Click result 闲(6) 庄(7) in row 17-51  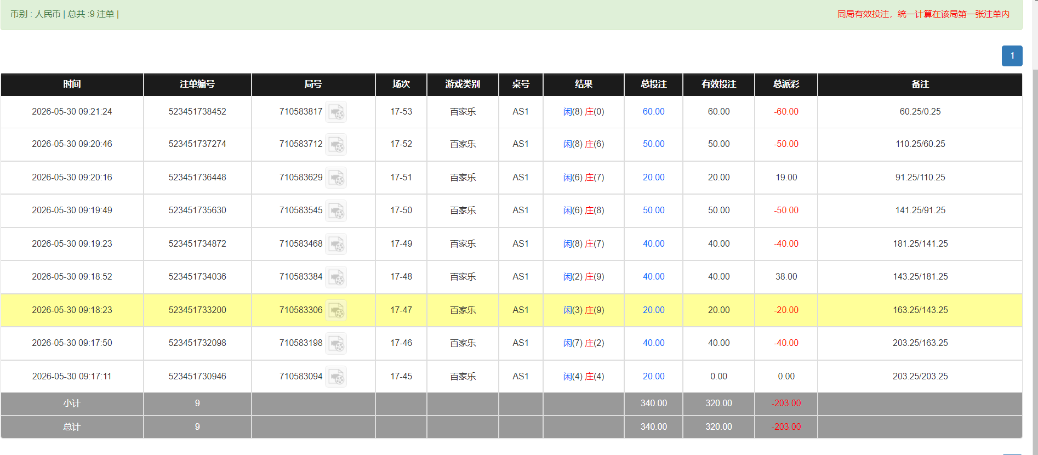coord(584,178)
